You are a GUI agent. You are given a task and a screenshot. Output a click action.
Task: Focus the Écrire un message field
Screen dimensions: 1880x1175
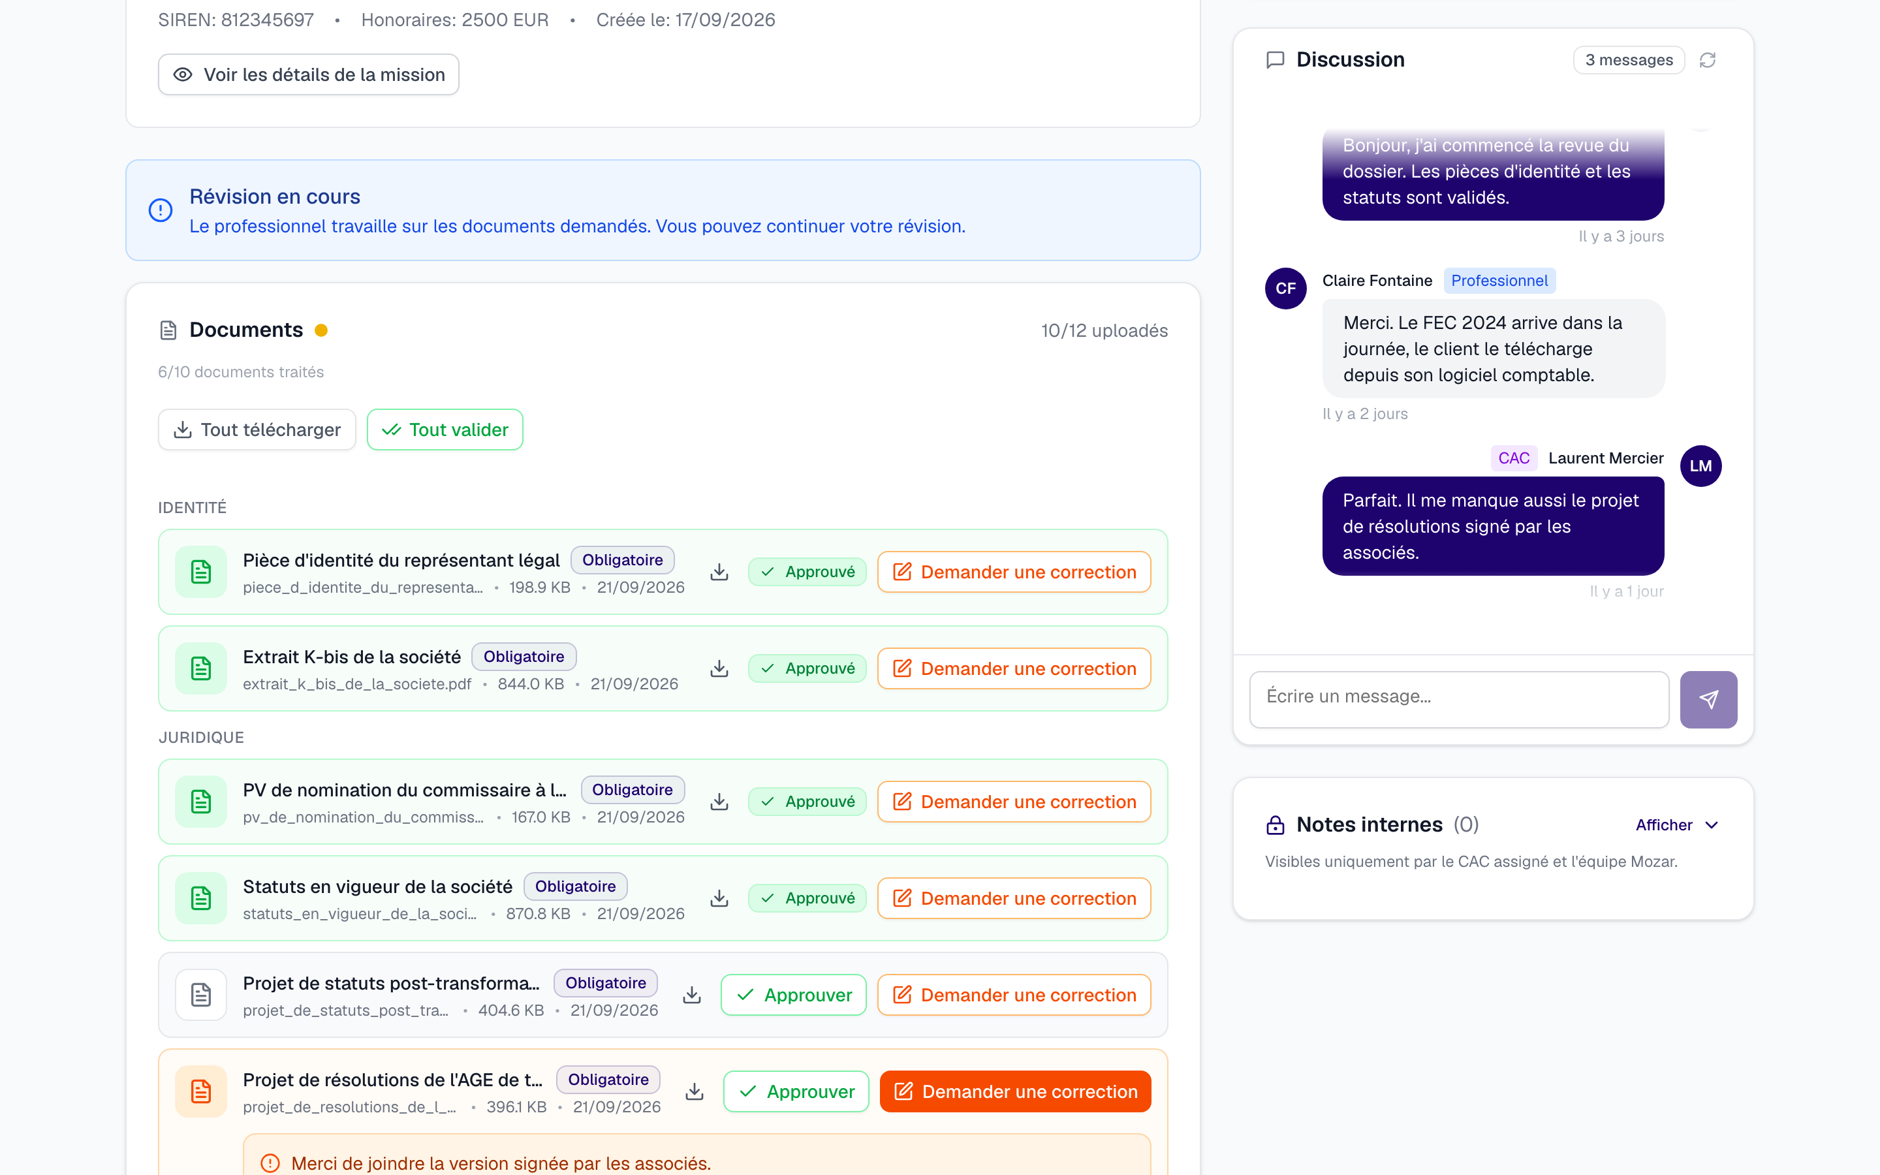1459,699
